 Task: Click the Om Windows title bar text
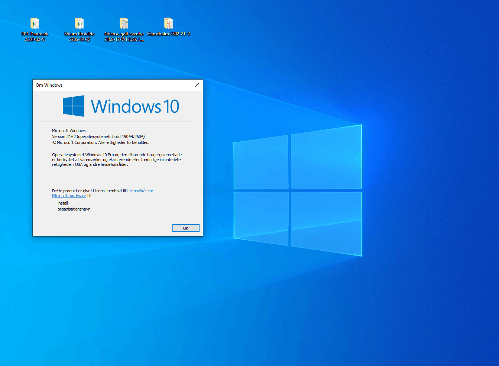pos(49,85)
